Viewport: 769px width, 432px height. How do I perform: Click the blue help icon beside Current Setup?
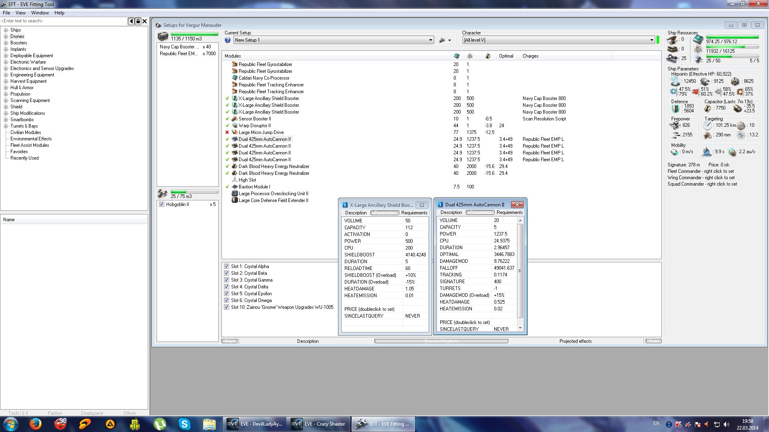[227, 40]
